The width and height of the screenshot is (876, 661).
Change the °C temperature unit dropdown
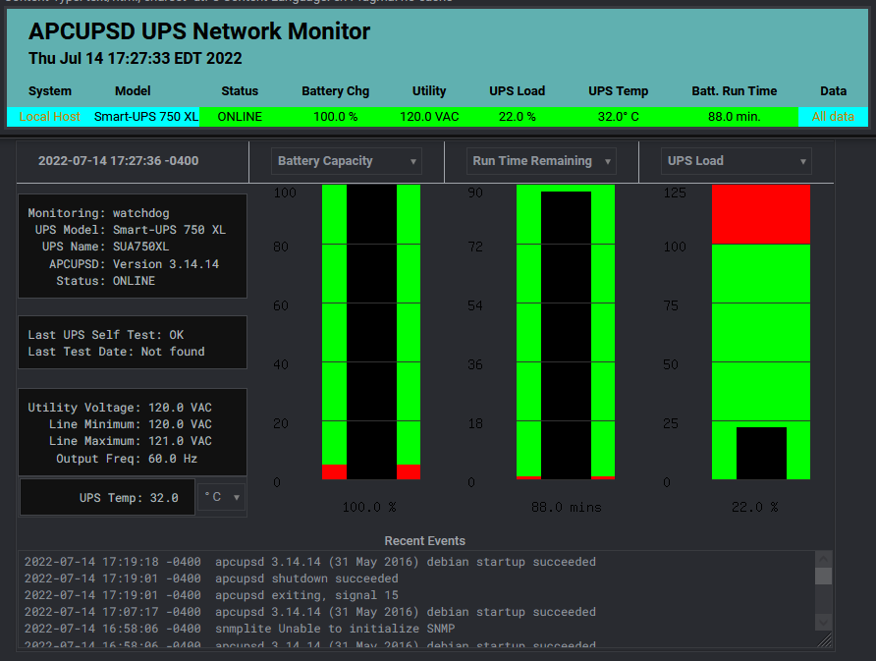click(222, 497)
